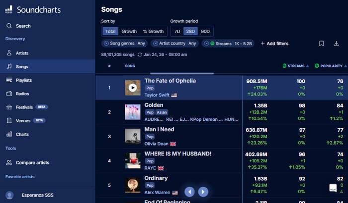The image size is (348, 203).
Task: Open RAYE artist link
Action: click(x=150, y=168)
